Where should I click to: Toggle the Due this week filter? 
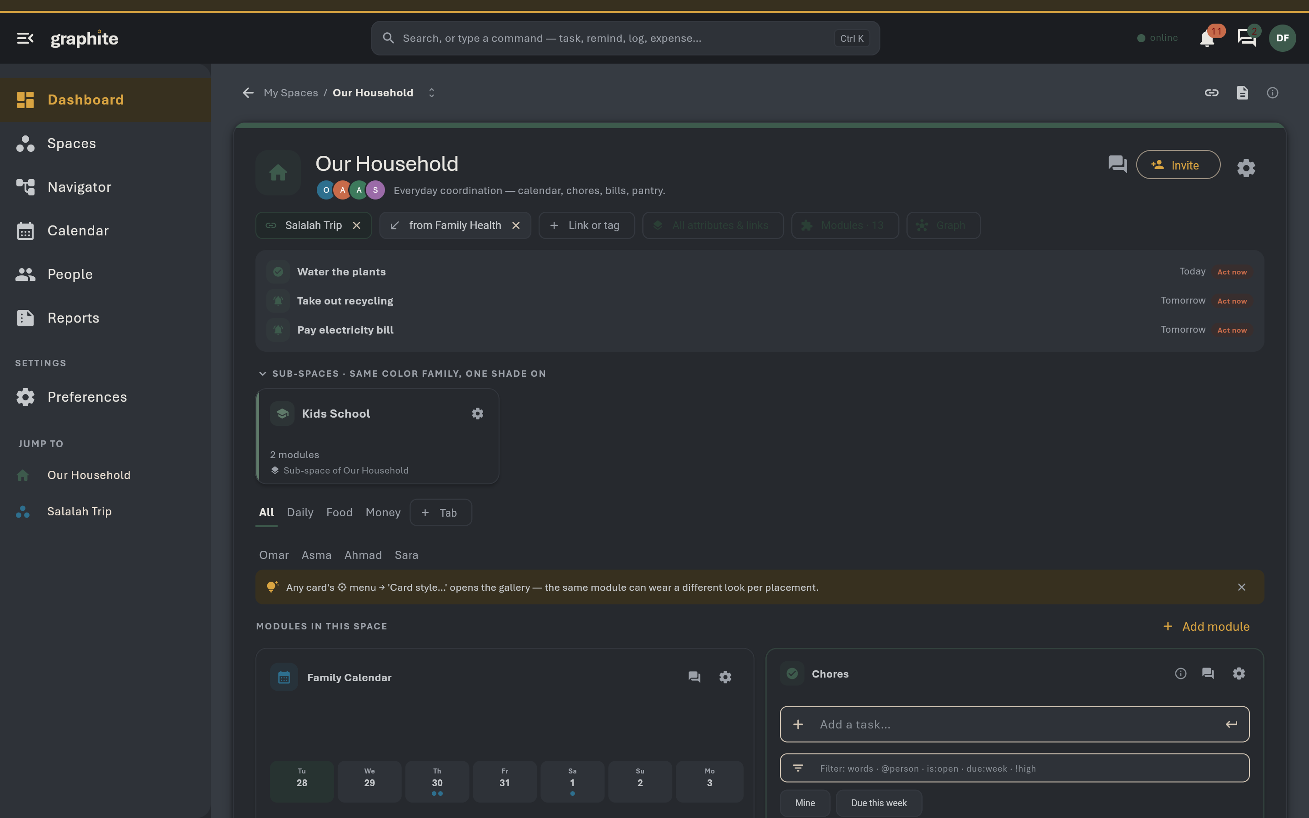tap(879, 803)
